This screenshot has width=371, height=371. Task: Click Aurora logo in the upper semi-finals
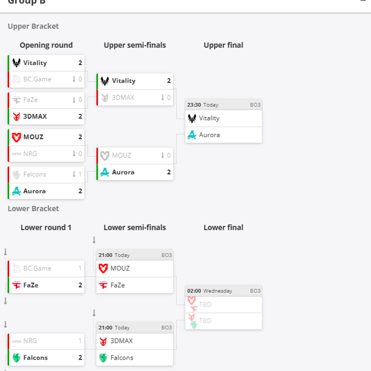[105, 172]
